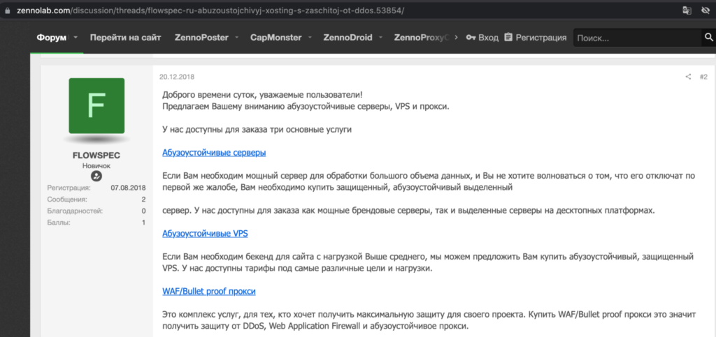Click the FLOWSPEC username
The image size is (716, 337).
pos(96,156)
